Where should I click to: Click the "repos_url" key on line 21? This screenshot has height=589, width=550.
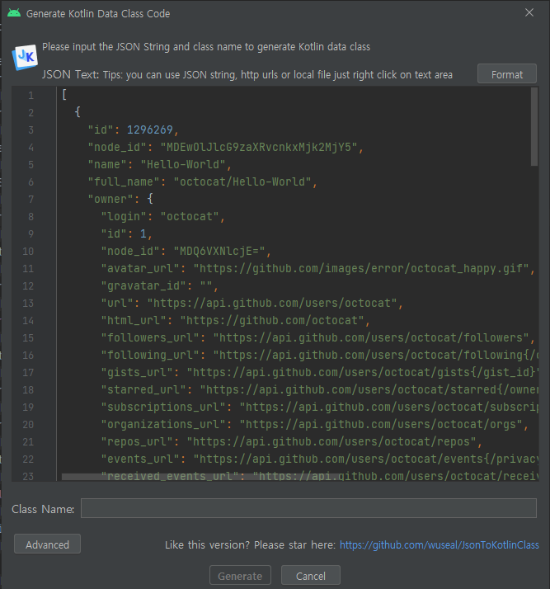[137, 442]
